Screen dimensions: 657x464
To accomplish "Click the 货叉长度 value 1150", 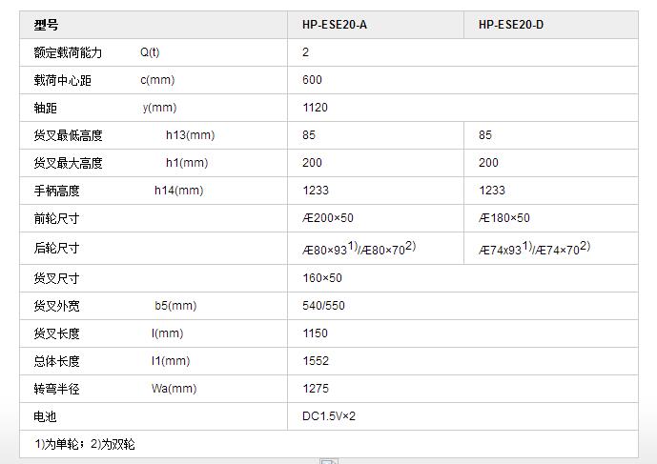I will [316, 333].
